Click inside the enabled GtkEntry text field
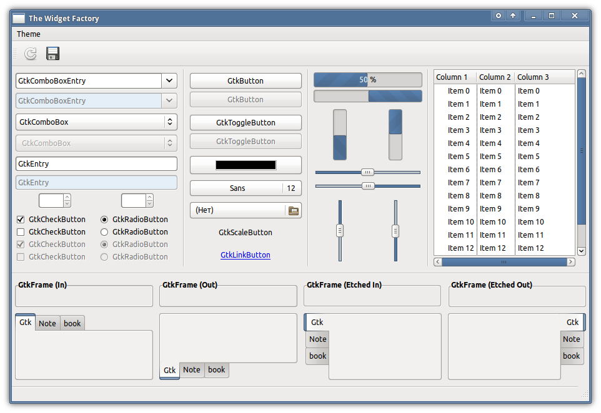Screen dimensions: 601x413 [x=96, y=164]
